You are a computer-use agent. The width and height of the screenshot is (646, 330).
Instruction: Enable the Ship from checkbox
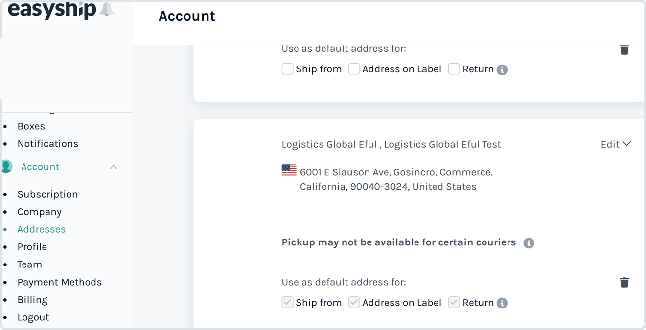[287, 69]
